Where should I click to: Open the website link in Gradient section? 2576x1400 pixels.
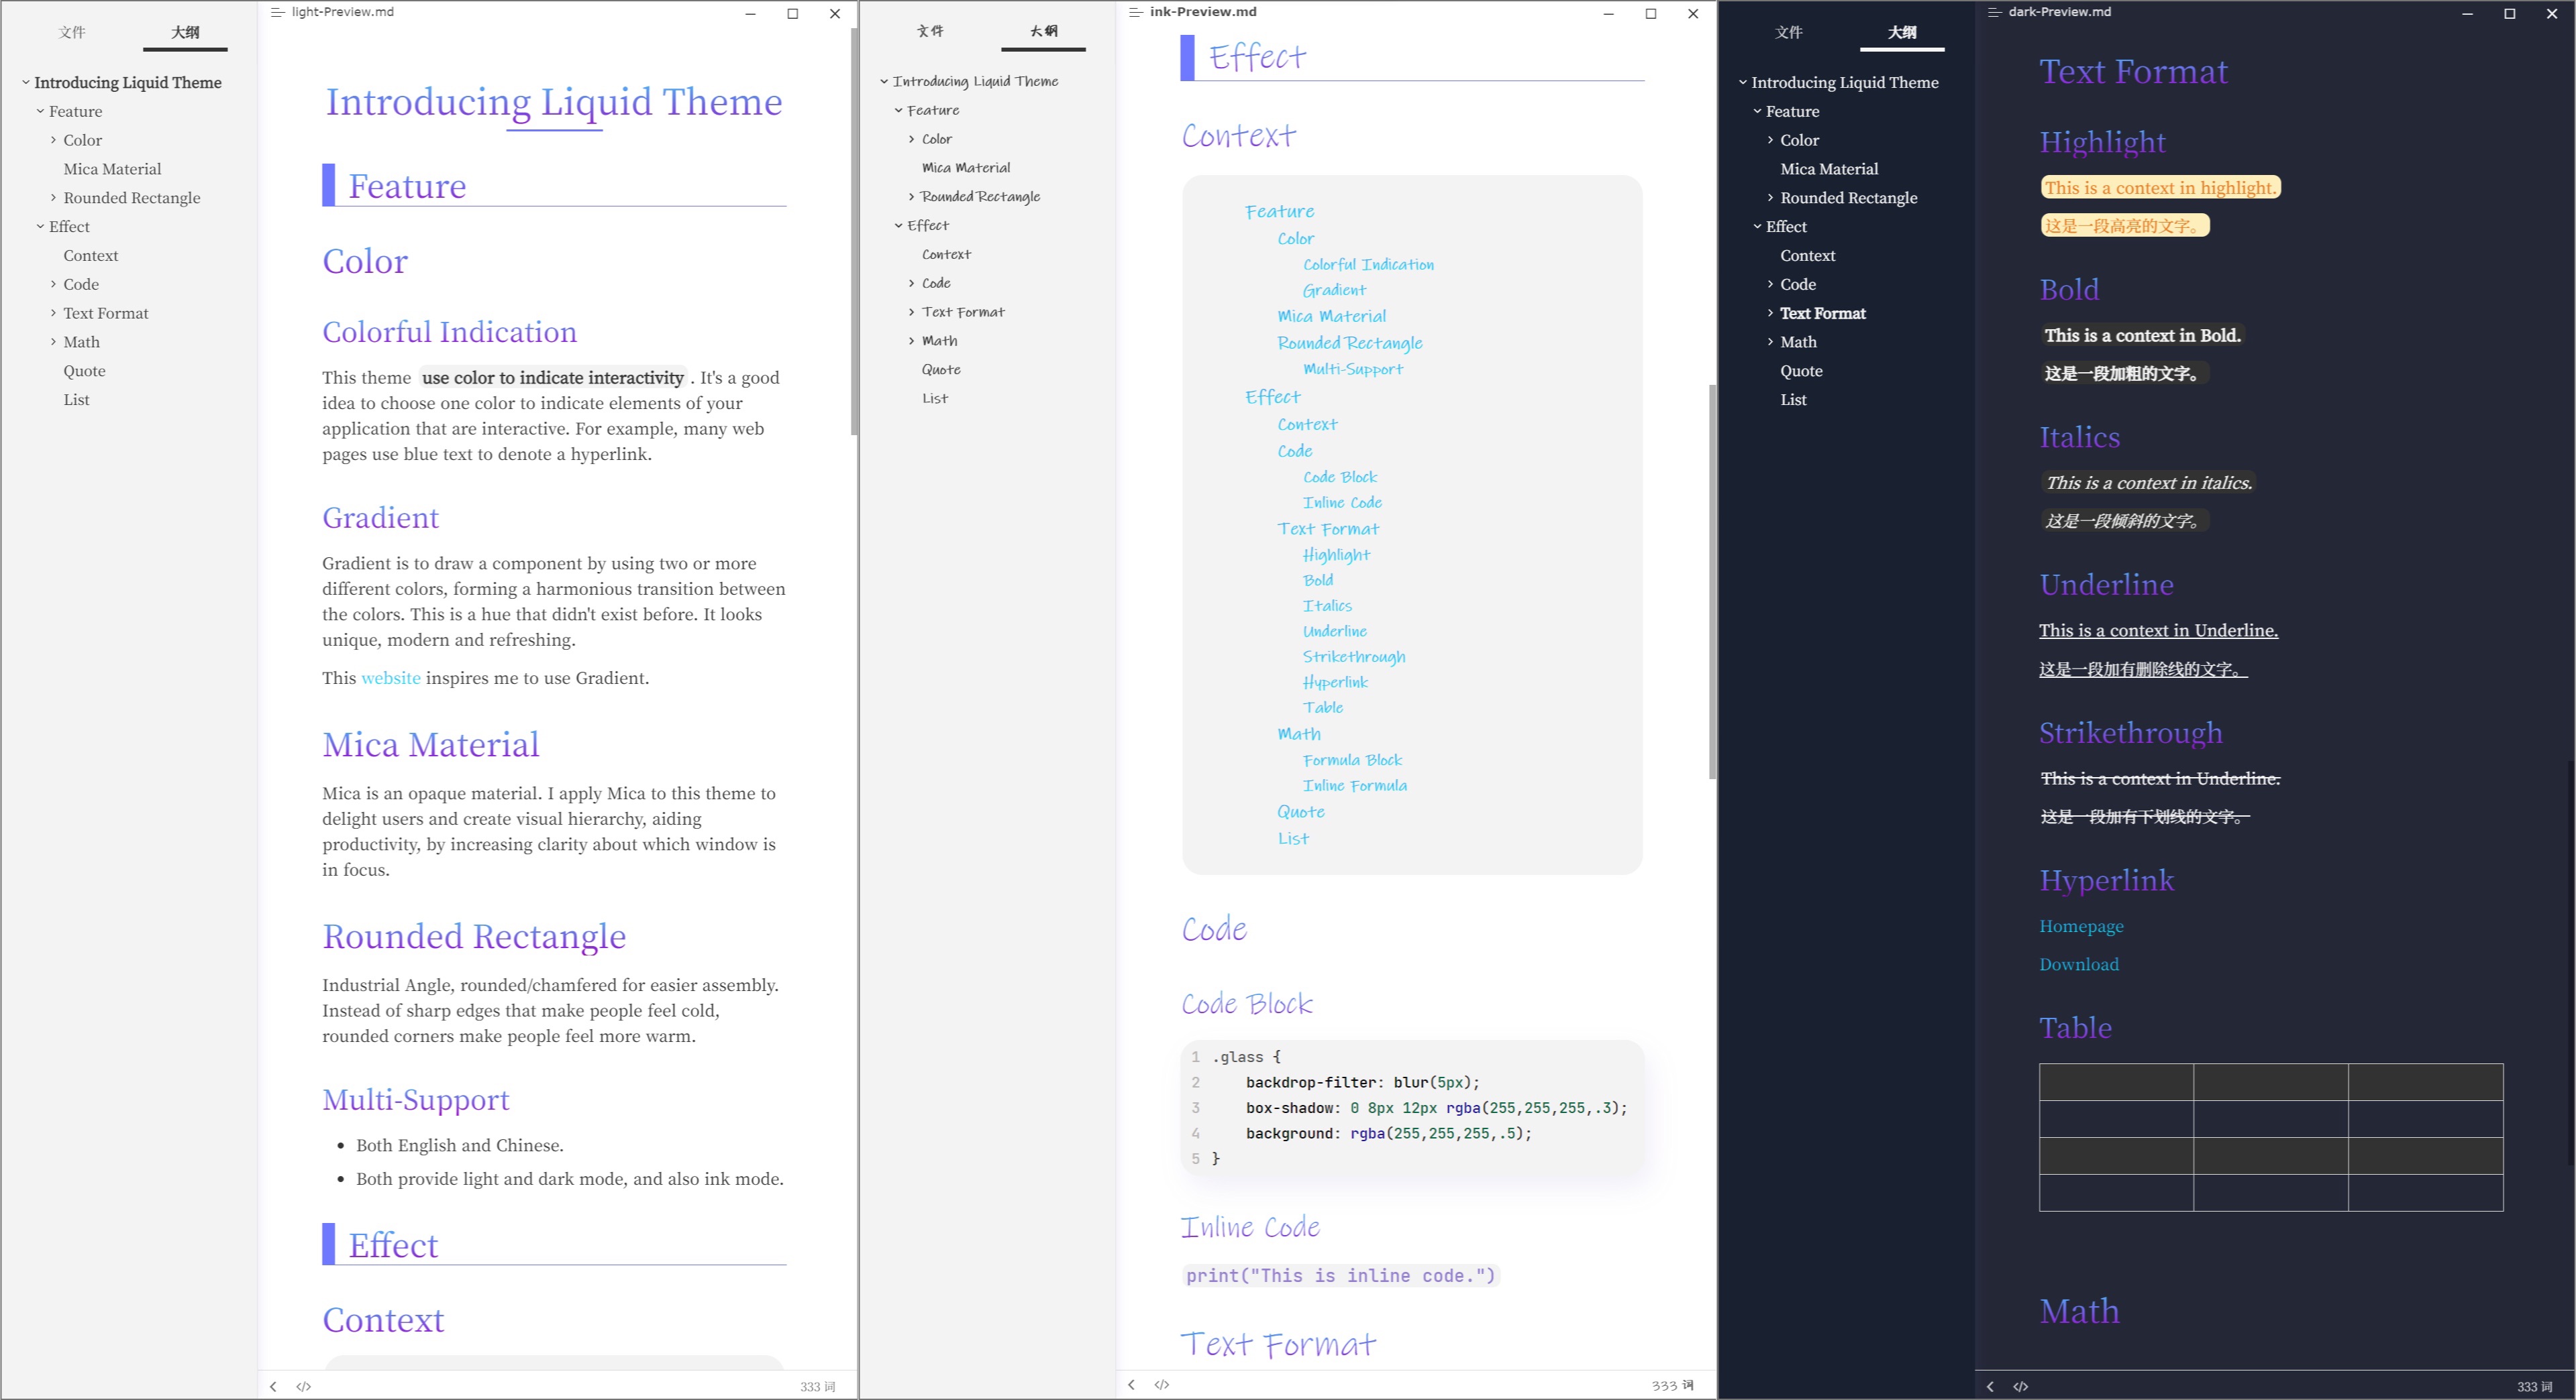pyautogui.click(x=390, y=677)
